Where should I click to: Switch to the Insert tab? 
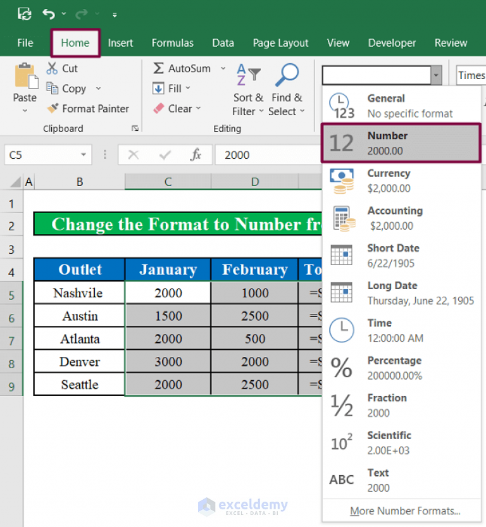tap(120, 43)
